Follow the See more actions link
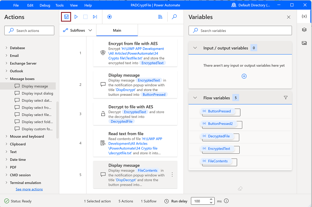Viewport: 312px width, 207px height. pyautogui.click(x=29, y=189)
